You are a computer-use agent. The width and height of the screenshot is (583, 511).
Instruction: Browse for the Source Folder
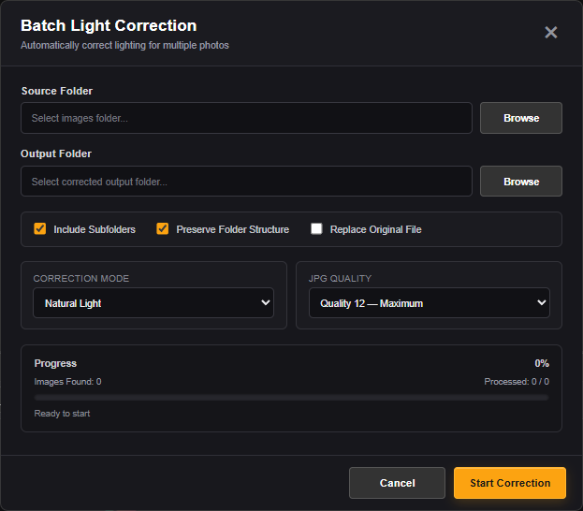click(521, 118)
